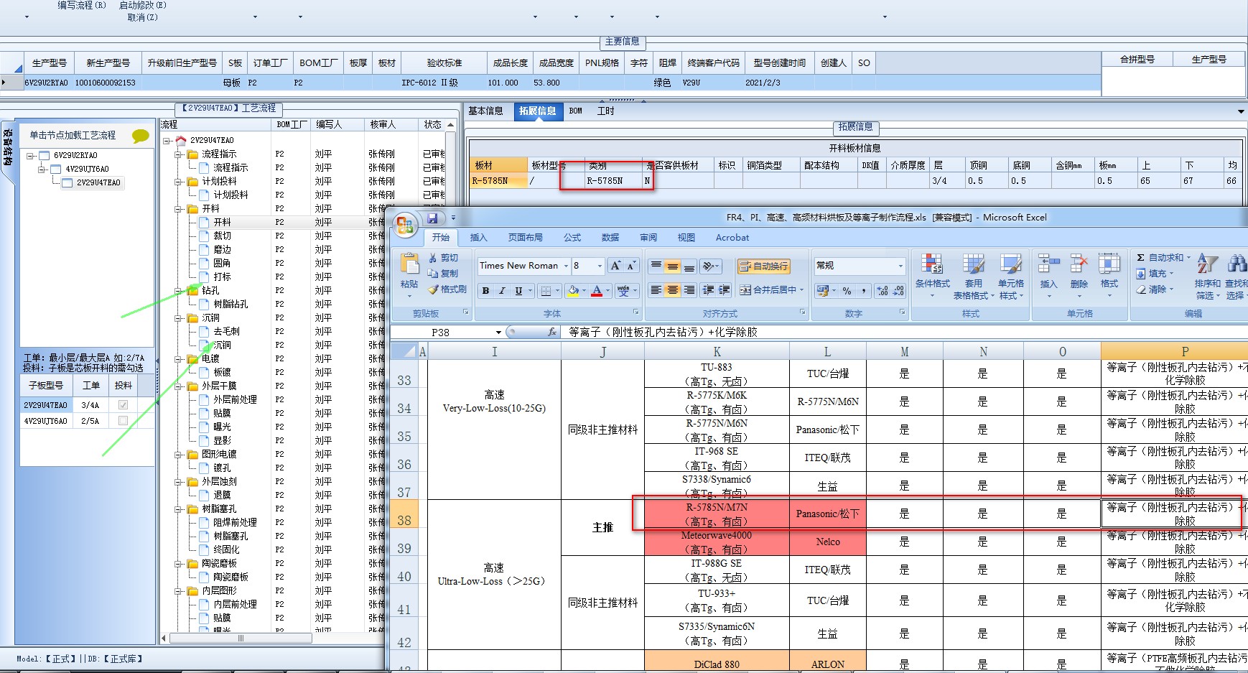Click the Borders icon in font group
Viewport: 1248px width, 673px height.
[546, 290]
